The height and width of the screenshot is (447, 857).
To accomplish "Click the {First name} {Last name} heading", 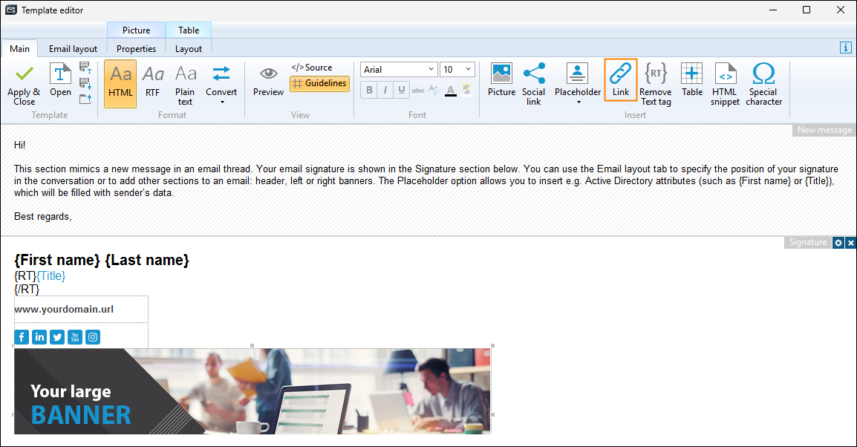I will [x=102, y=260].
